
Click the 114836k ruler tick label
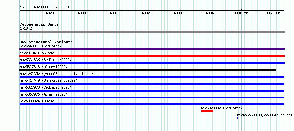point(274,13)
